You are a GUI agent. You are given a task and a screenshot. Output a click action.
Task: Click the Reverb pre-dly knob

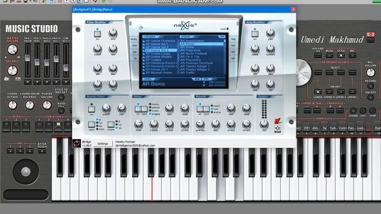(200, 124)
